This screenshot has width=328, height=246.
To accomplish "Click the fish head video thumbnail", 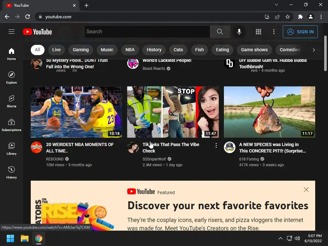I will [269, 112].
